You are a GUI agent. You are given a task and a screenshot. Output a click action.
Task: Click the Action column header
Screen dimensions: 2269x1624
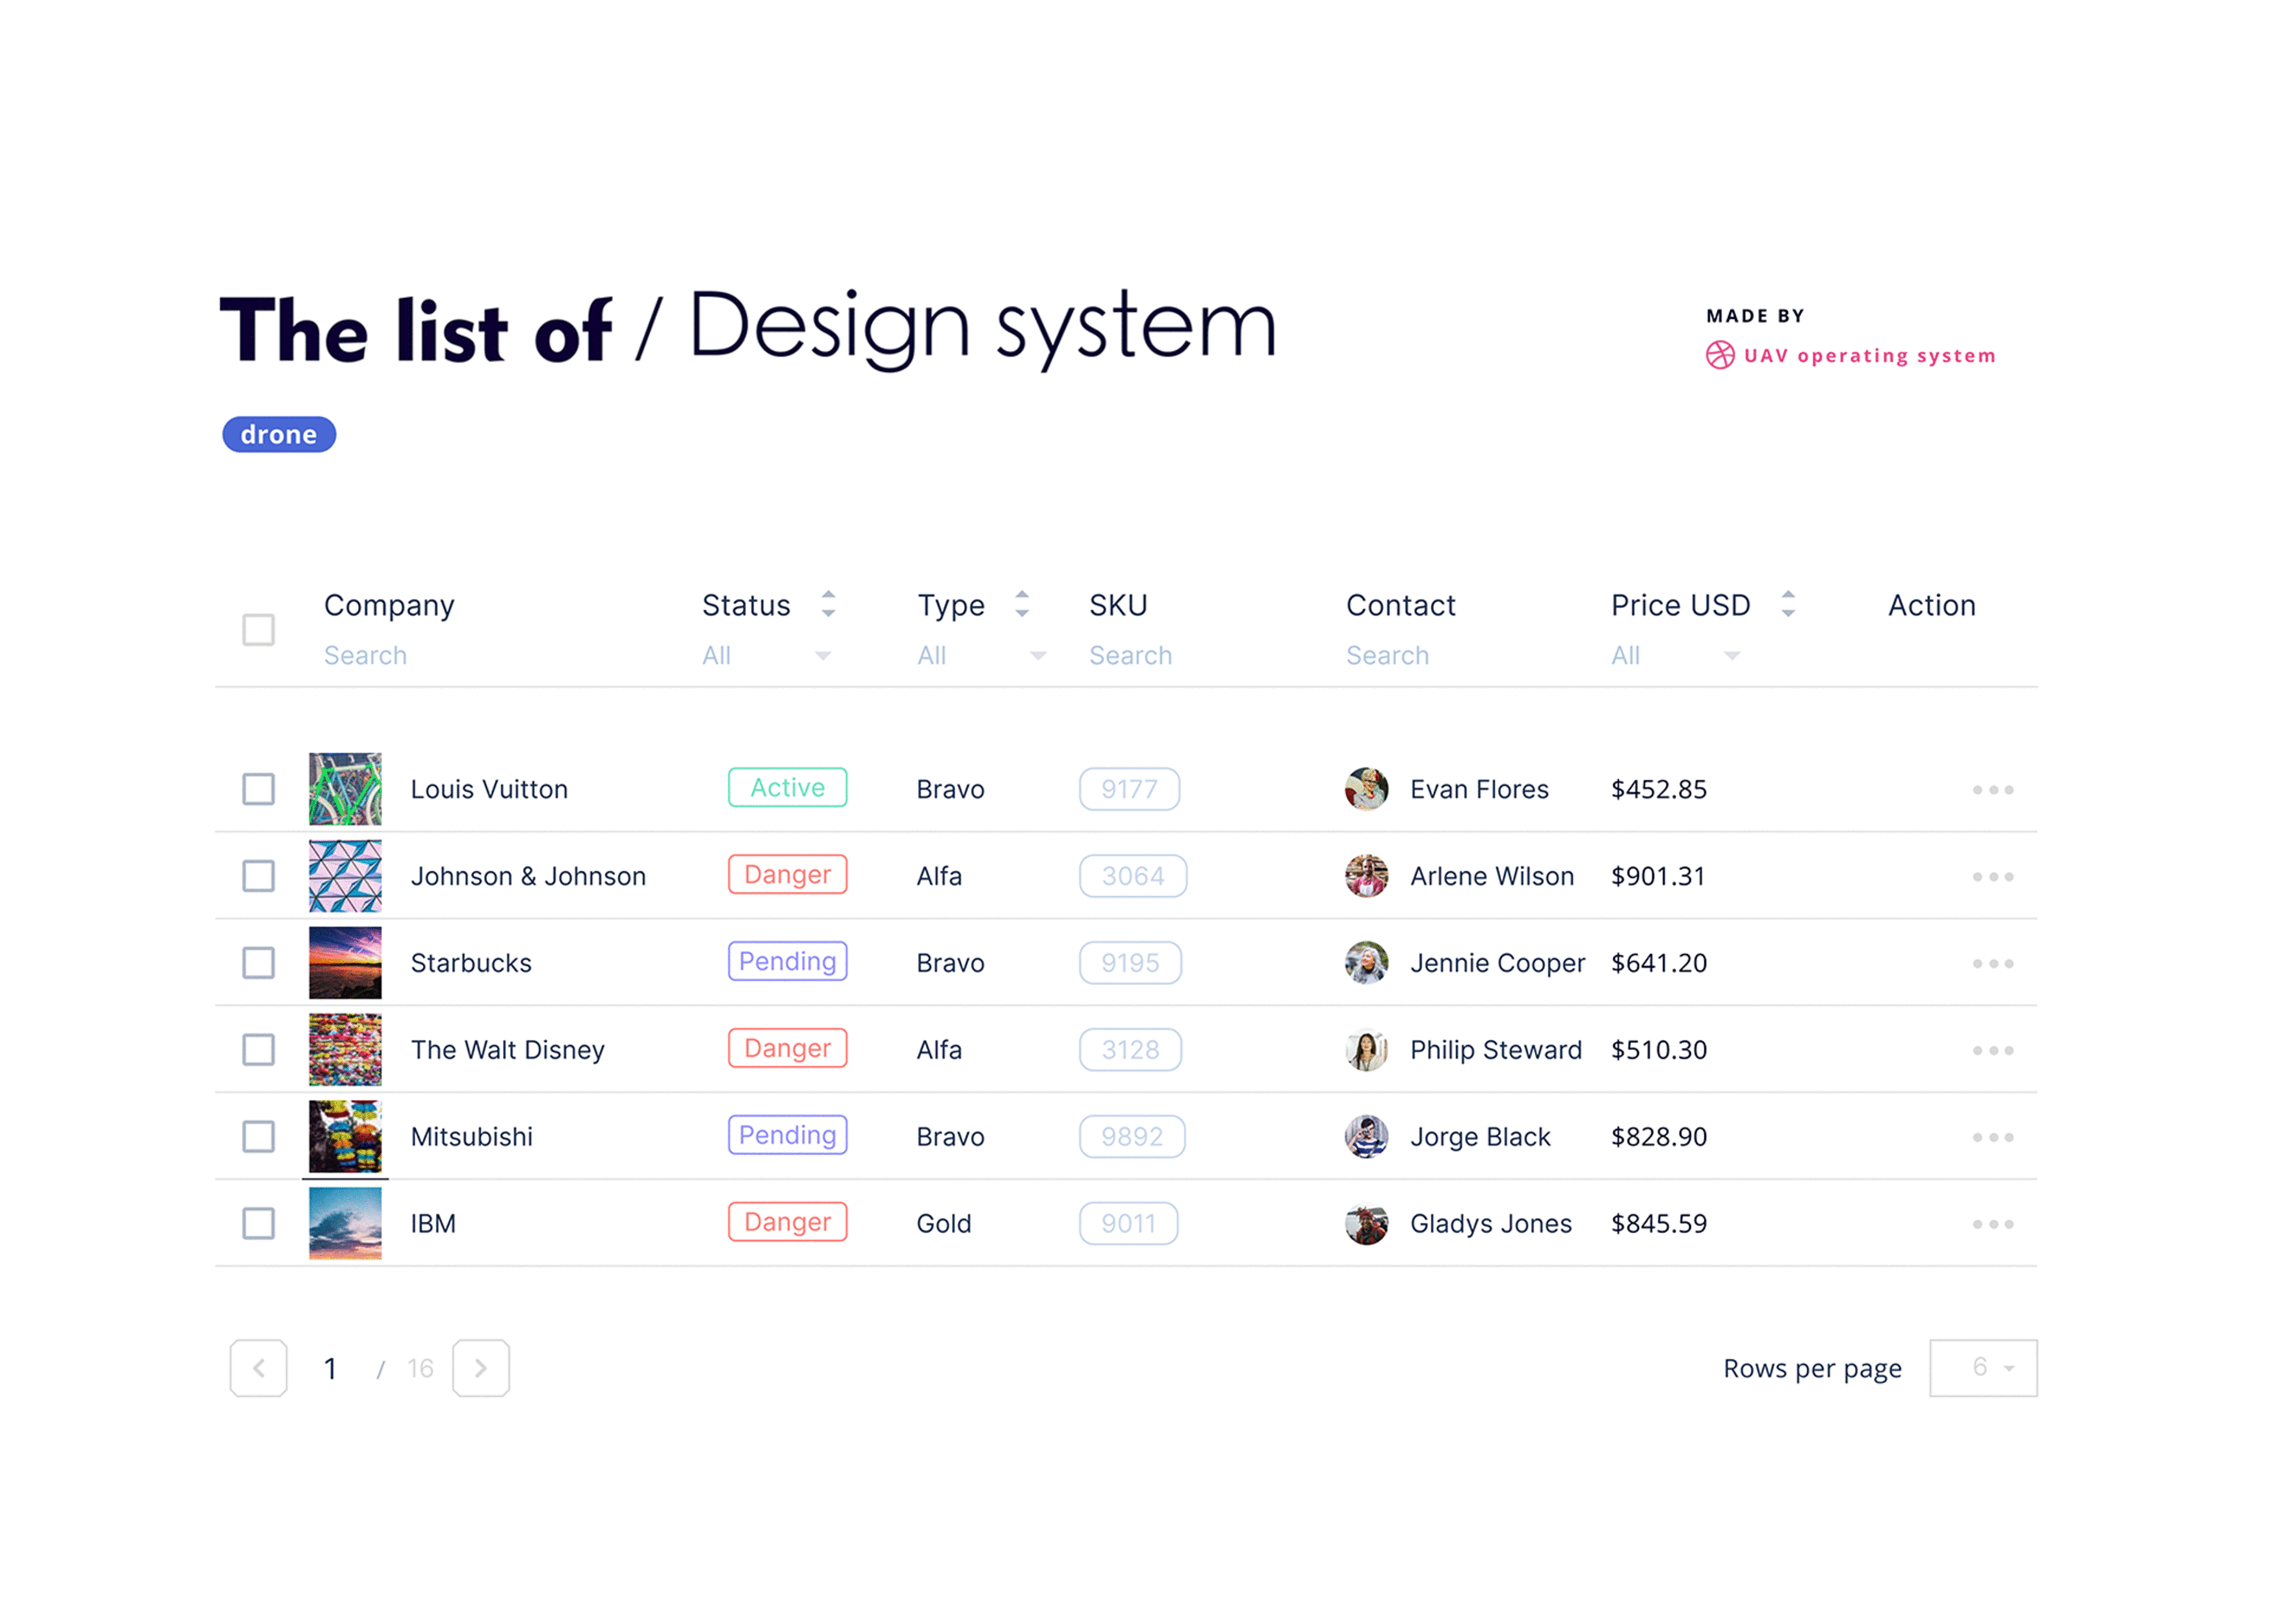pyautogui.click(x=1932, y=605)
